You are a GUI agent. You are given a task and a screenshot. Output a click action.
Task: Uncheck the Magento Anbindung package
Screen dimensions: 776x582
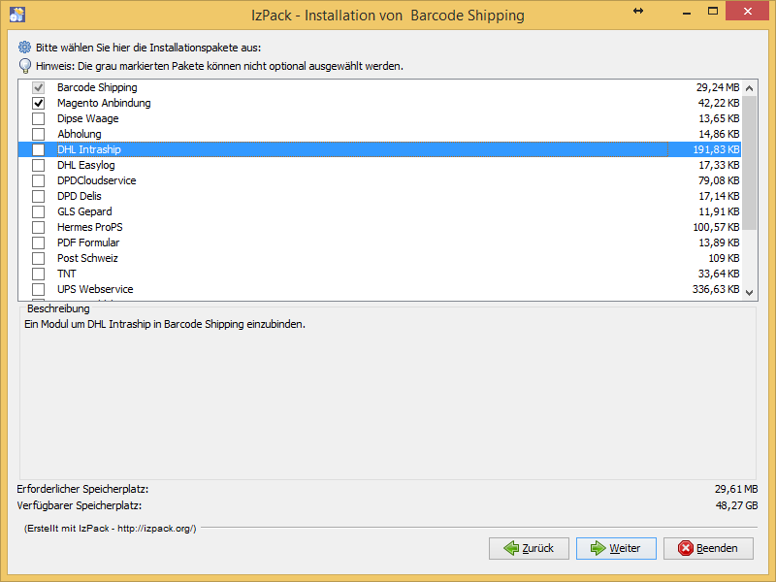[38, 103]
